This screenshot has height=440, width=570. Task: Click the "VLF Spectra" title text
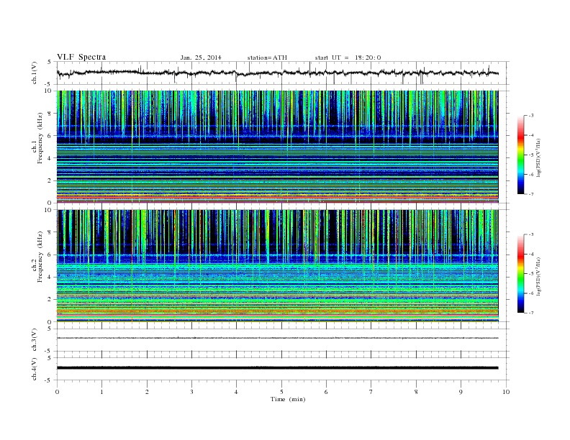pos(81,57)
